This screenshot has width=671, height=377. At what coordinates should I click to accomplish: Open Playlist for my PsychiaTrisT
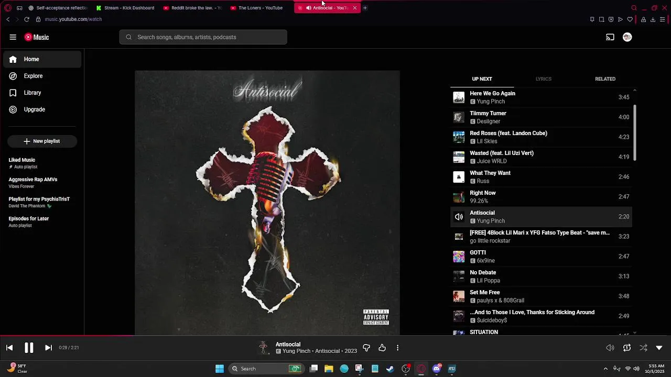point(42,202)
